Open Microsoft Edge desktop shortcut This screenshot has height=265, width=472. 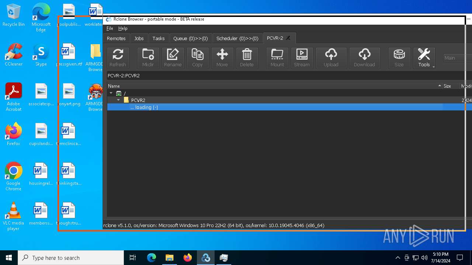pos(41,17)
